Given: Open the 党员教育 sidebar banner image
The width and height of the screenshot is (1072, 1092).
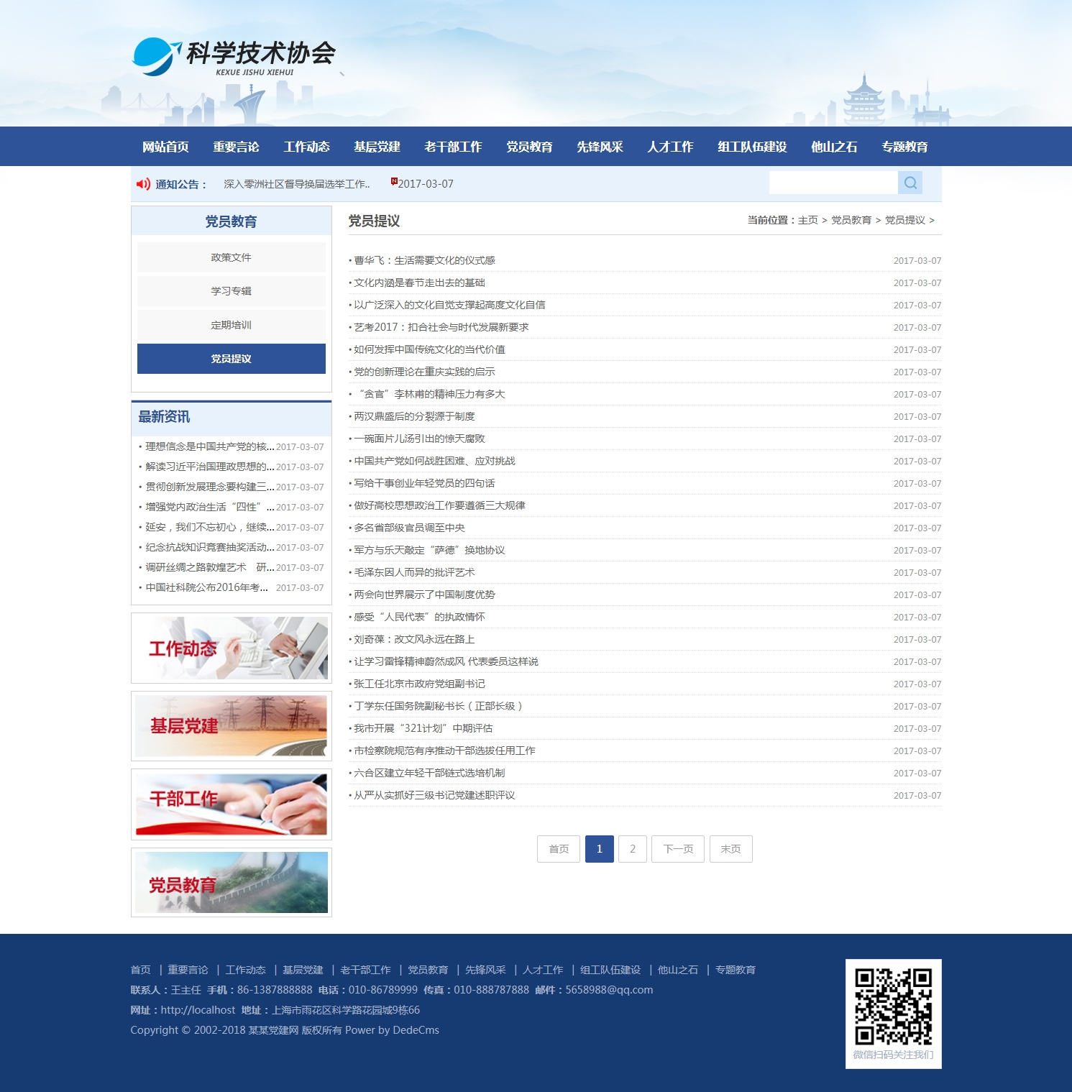Looking at the screenshot, I should 232,883.
